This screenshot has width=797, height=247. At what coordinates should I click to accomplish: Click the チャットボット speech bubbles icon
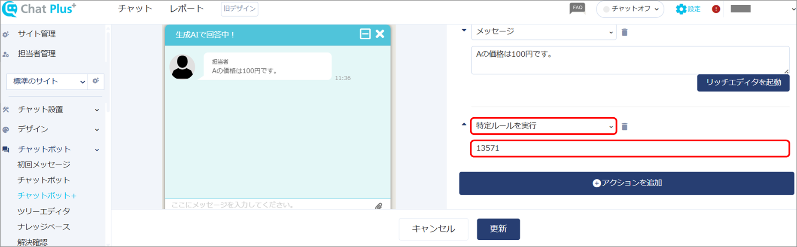pyautogui.click(x=6, y=149)
